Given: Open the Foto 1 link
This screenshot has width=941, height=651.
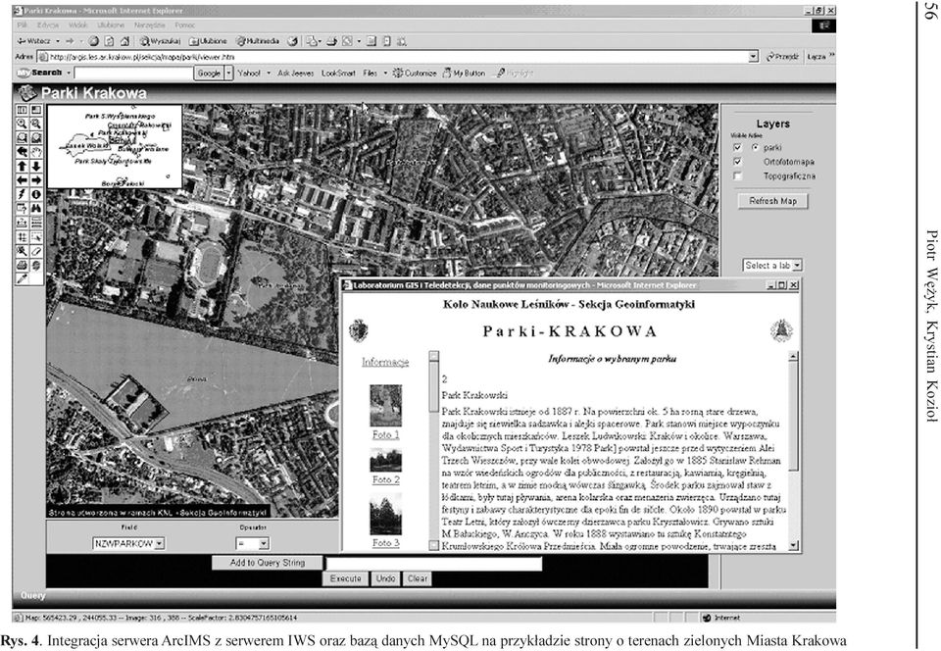Looking at the screenshot, I should coord(385,434).
